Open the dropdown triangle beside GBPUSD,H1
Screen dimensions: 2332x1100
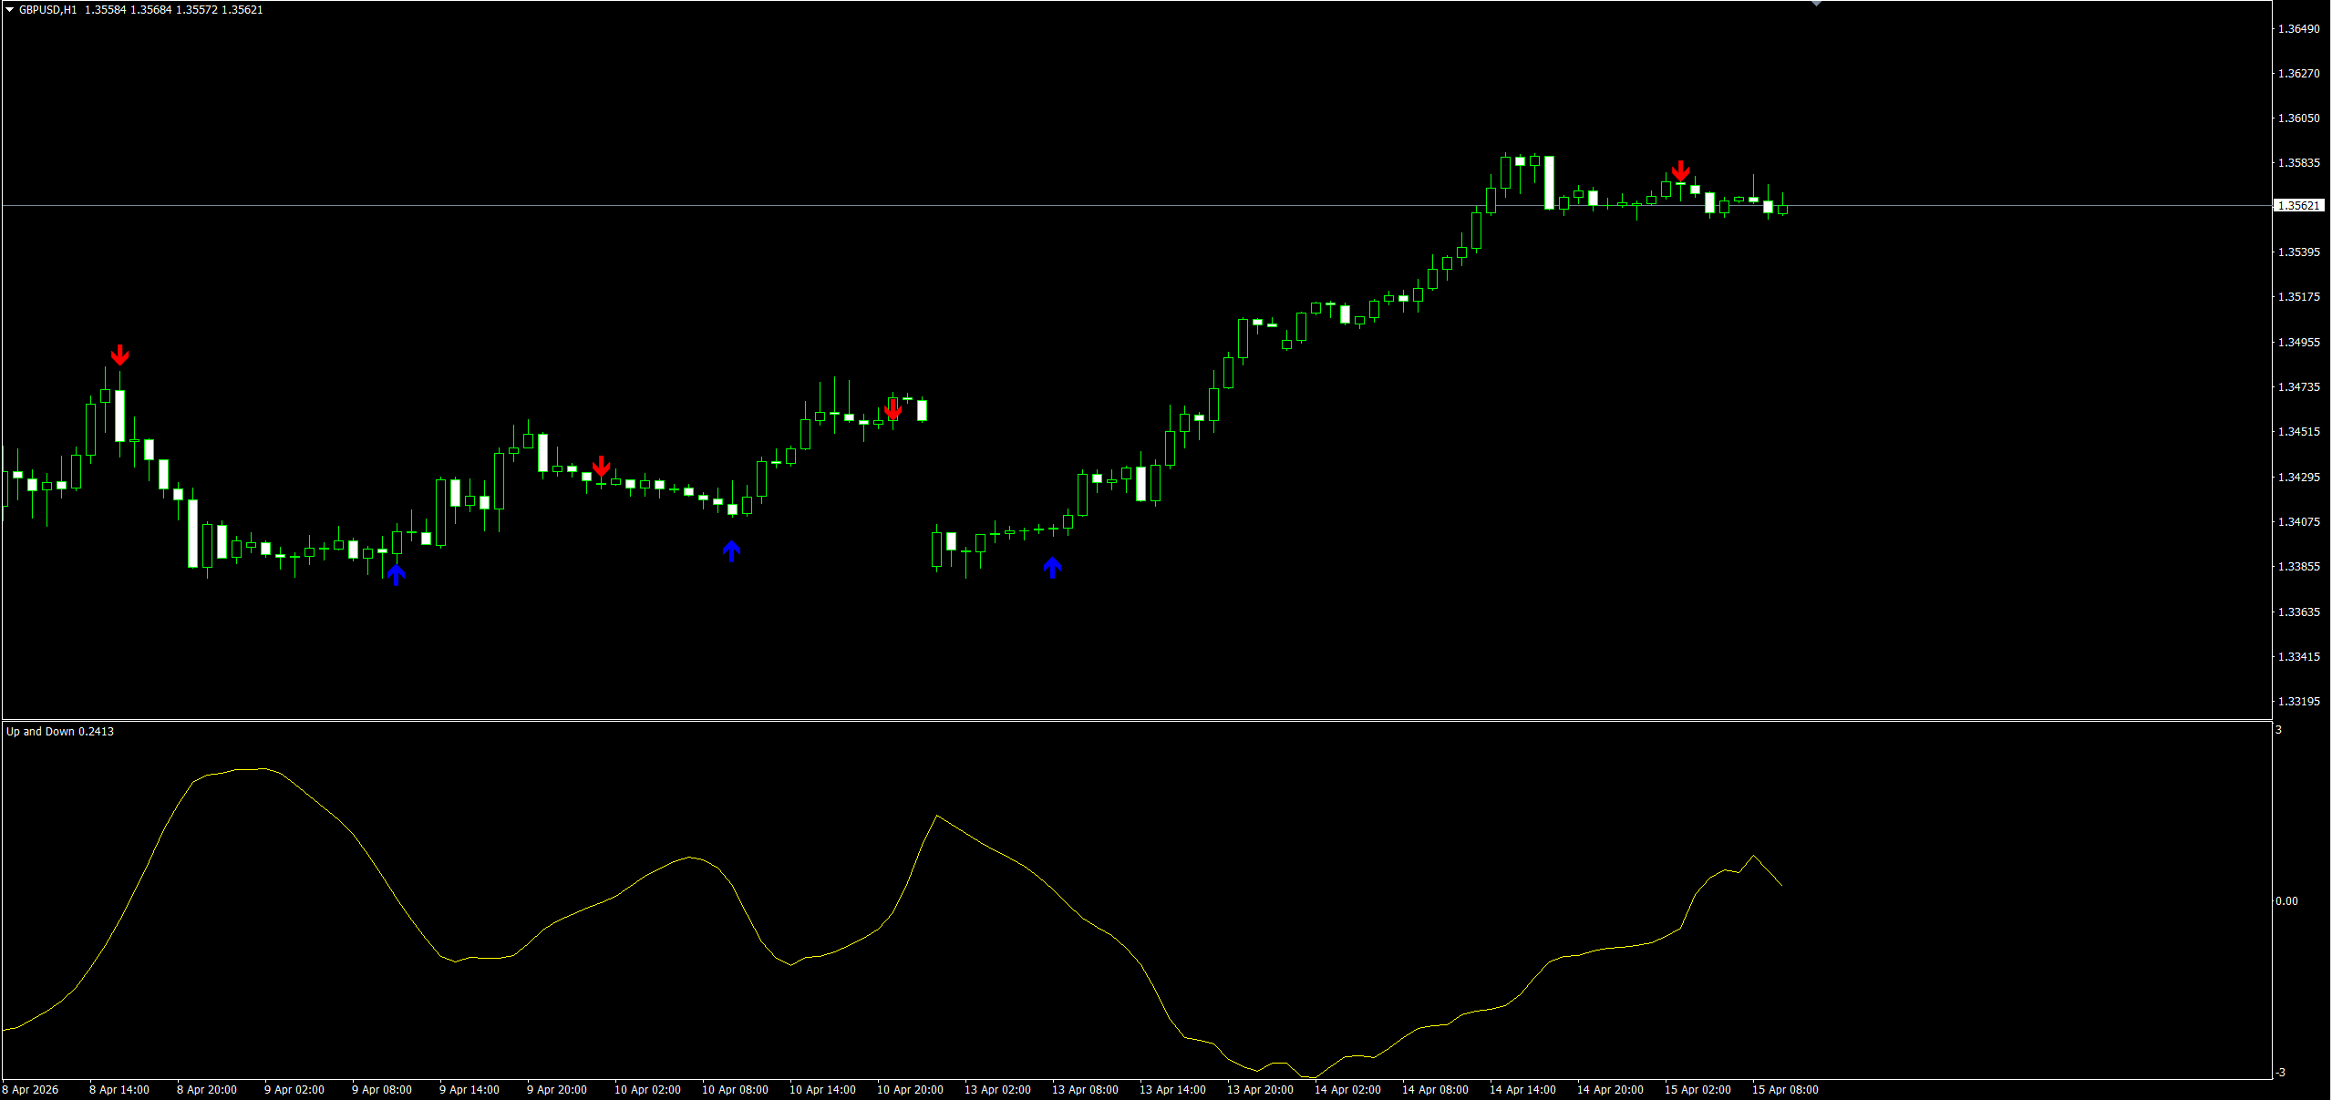point(10,10)
